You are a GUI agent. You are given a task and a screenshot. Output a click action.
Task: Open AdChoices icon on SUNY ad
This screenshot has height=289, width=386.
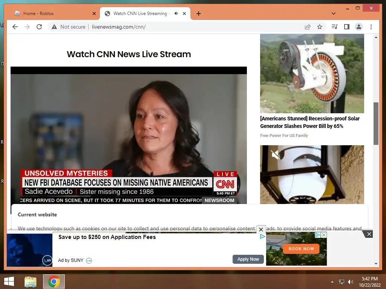[262, 236]
